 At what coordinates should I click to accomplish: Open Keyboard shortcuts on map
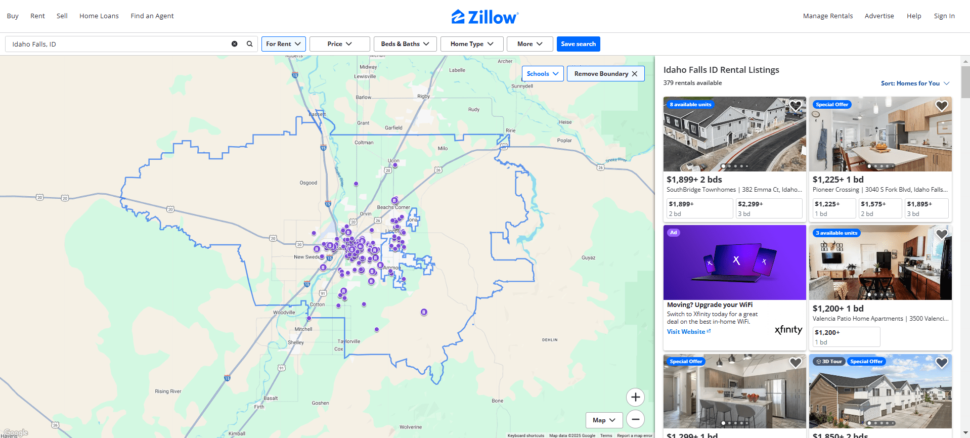pos(526,435)
